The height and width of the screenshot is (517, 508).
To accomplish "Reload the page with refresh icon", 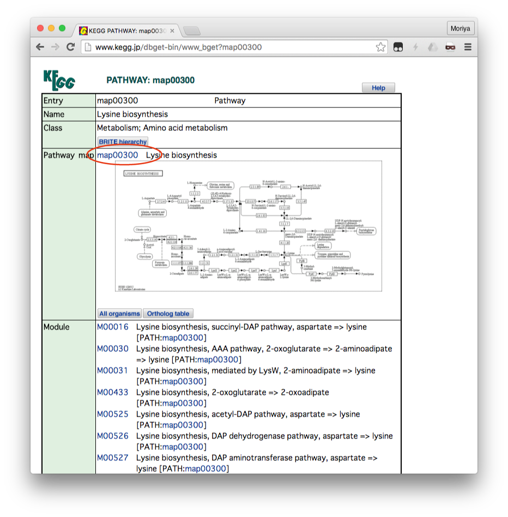I will click(x=70, y=47).
